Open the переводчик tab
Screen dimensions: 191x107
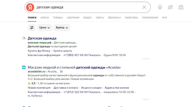[x=150, y=17]
